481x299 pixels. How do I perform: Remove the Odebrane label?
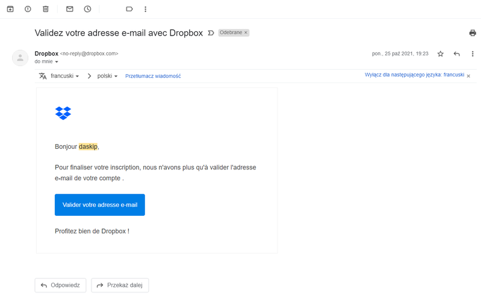tap(246, 33)
